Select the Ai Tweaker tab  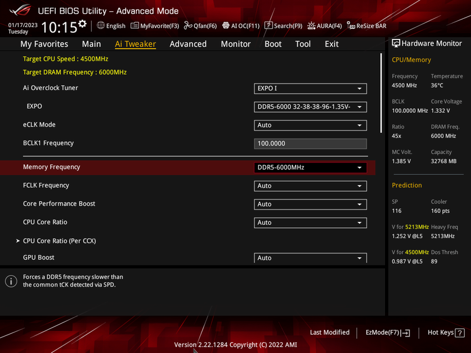(135, 44)
